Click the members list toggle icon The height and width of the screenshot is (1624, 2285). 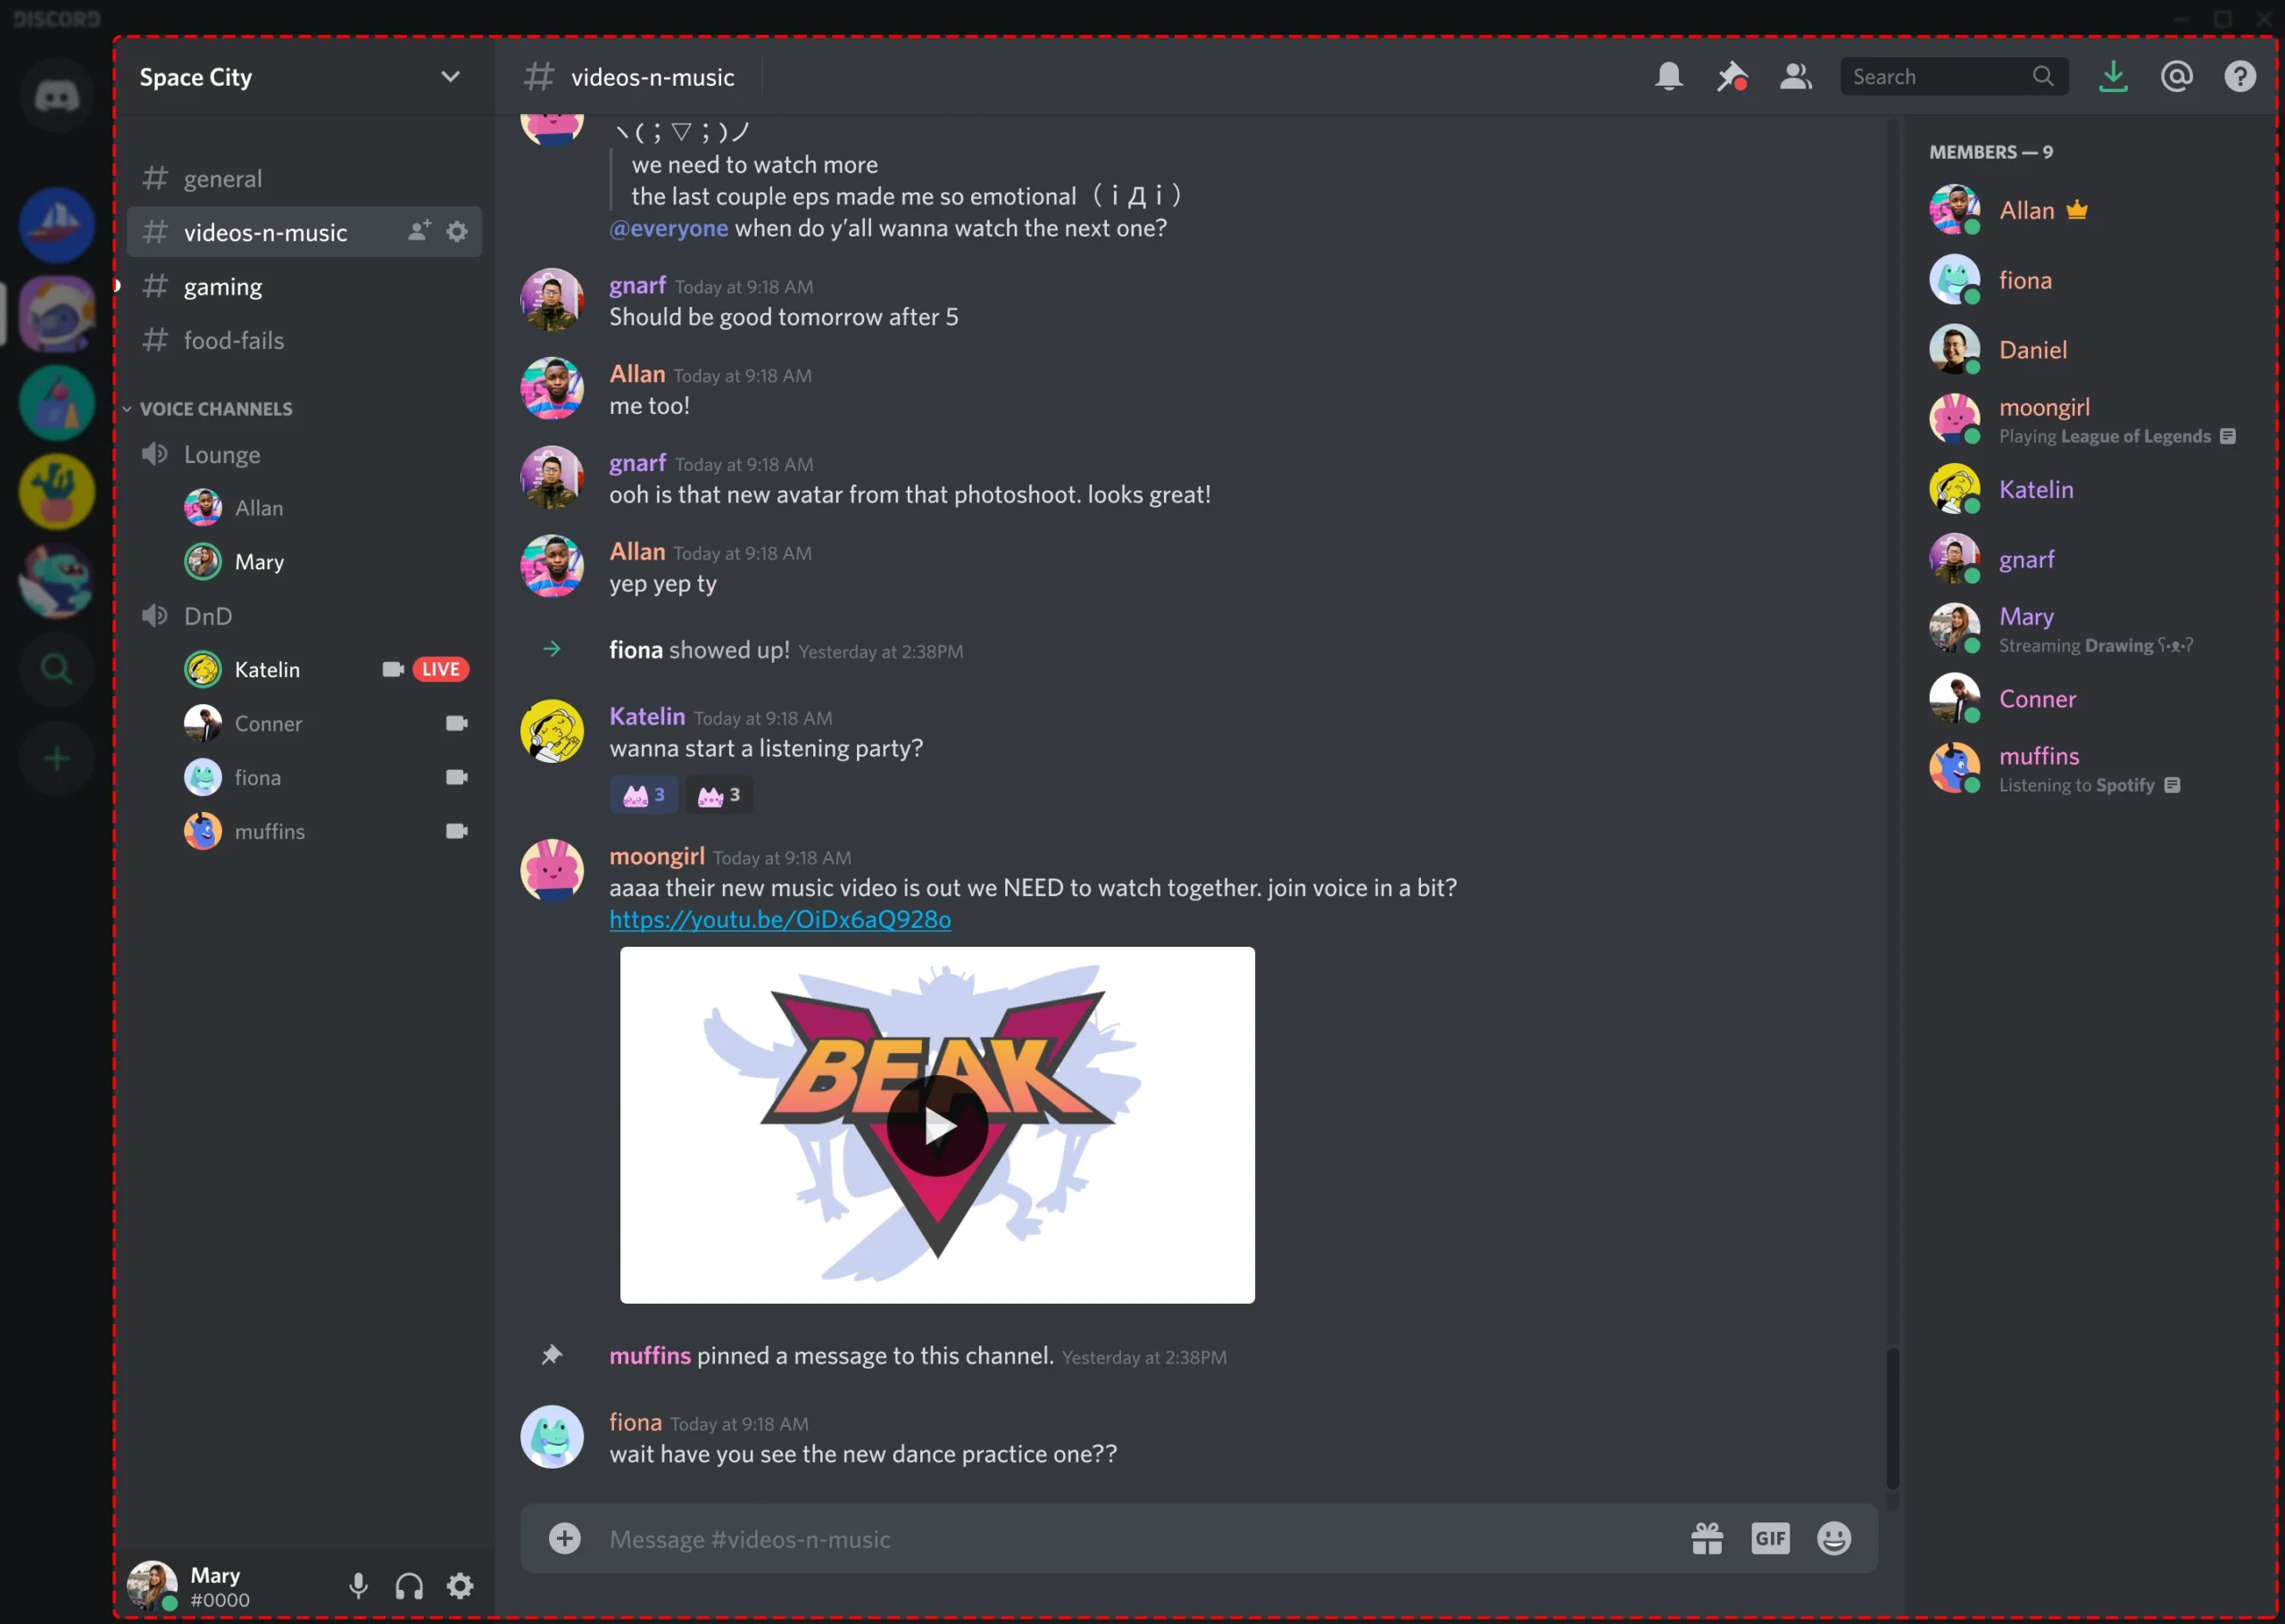click(1795, 76)
